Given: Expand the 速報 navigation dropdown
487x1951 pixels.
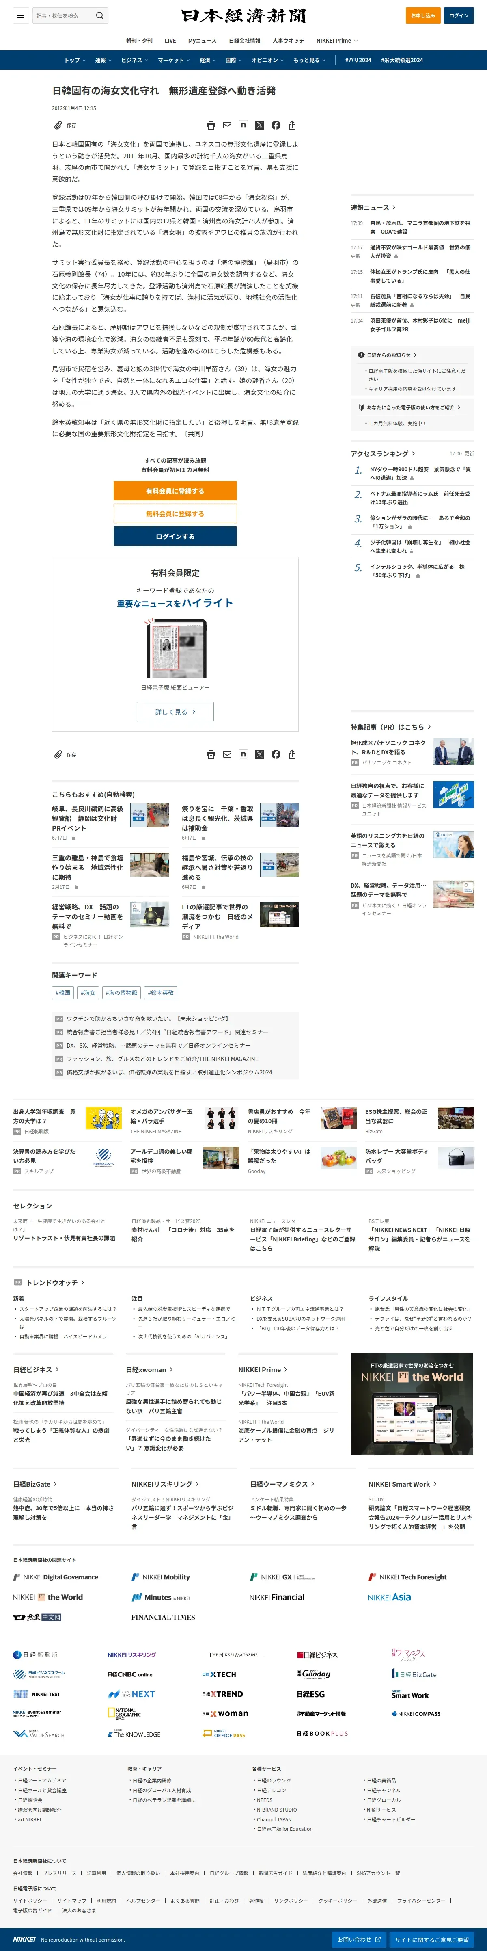Looking at the screenshot, I should point(103,60).
